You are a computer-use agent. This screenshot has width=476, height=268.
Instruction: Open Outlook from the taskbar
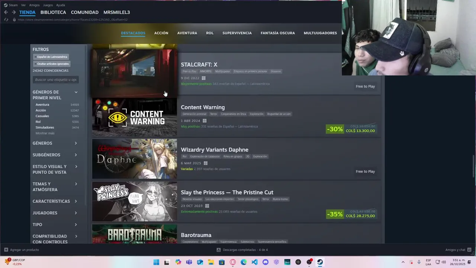[x=200, y=262]
